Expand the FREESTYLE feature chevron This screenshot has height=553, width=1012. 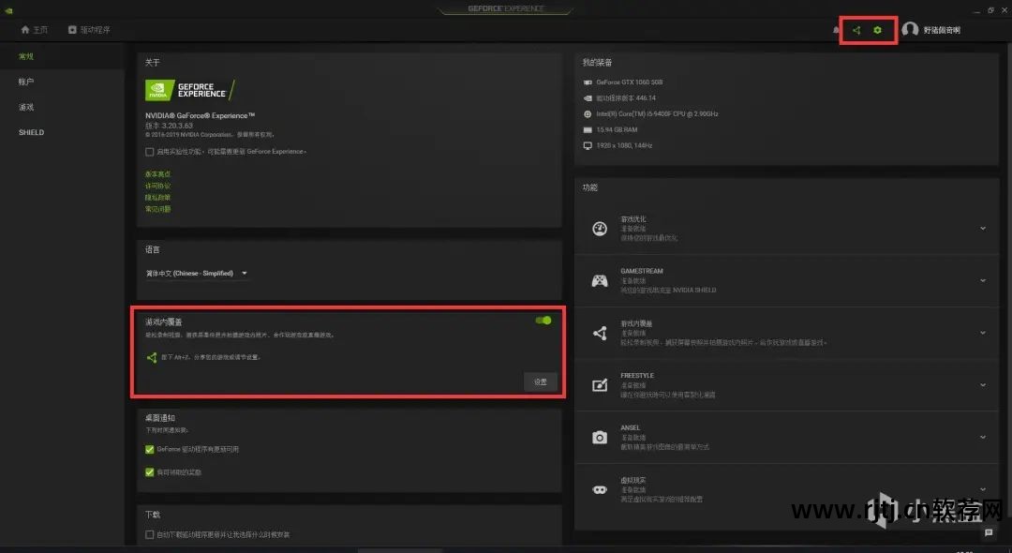(983, 385)
